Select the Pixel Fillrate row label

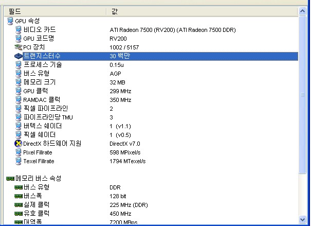click(x=38, y=152)
